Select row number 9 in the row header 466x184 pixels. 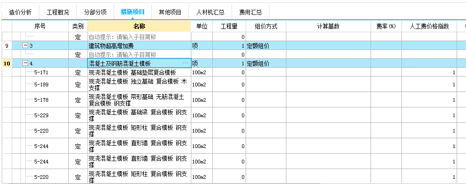(x=7, y=46)
